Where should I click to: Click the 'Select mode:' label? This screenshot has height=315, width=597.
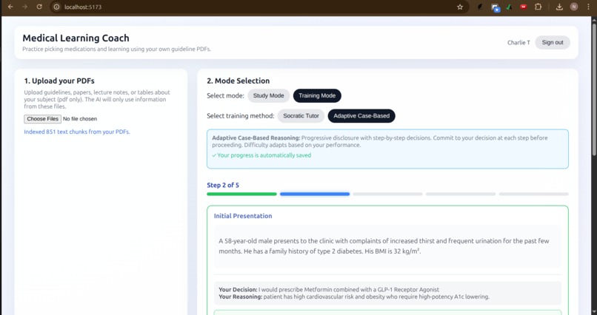tap(225, 95)
